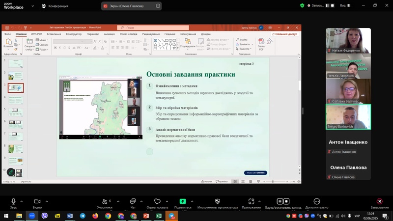
Task: Expand arrow next to Участники
Action: [x=116, y=201]
